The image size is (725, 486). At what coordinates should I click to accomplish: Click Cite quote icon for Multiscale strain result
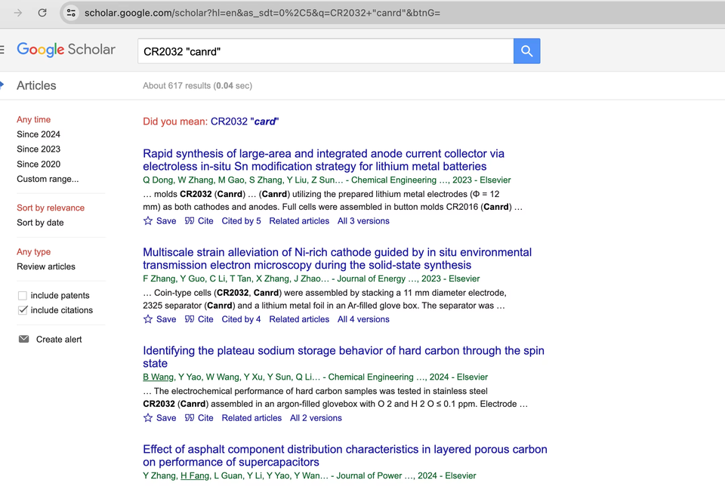pyautogui.click(x=190, y=319)
